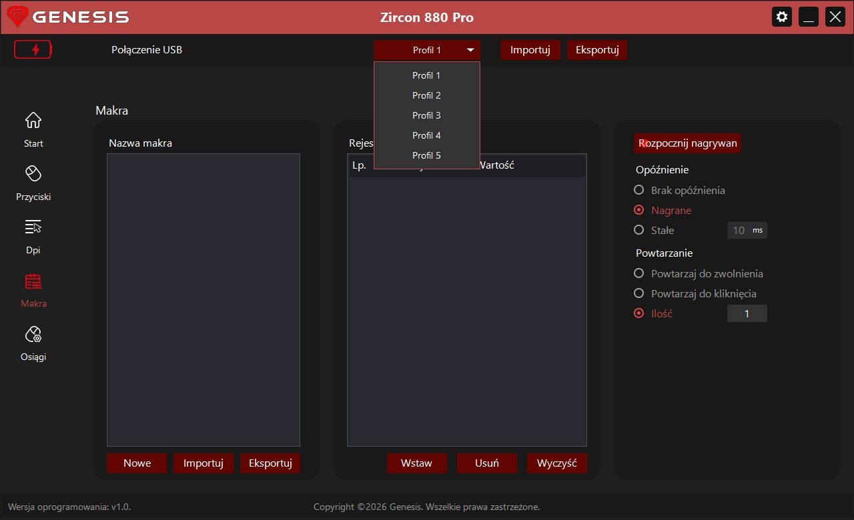The width and height of the screenshot is (854, 520).
Task: Choose Profil 2 from the dropdown list
Action: [x=427, y=95]
